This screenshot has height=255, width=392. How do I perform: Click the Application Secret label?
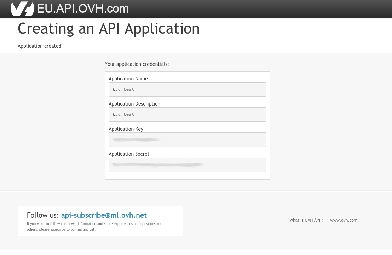[129, 154]
